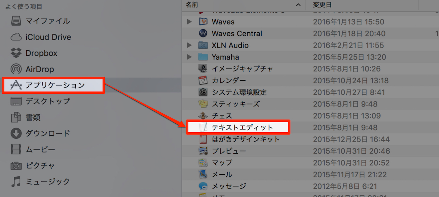This screenshot has height=197, width=439.
Task: Open the ピクチャ camera icon
Action: pos(16,166)
